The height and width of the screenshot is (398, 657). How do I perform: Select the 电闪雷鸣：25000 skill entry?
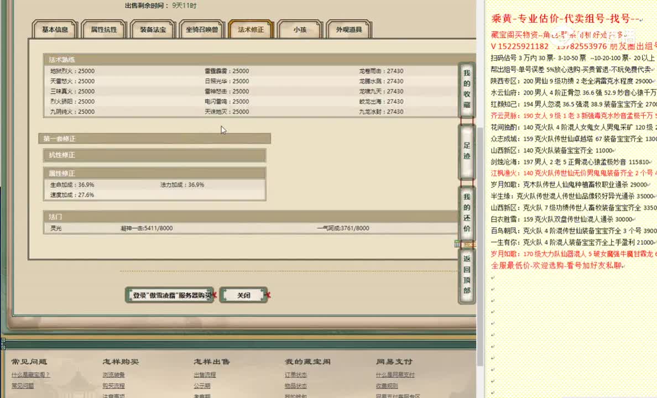[x=227, y=101]
